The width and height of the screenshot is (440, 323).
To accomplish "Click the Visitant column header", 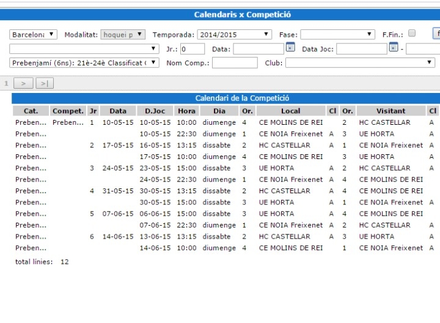I will (x=391, y=111).
